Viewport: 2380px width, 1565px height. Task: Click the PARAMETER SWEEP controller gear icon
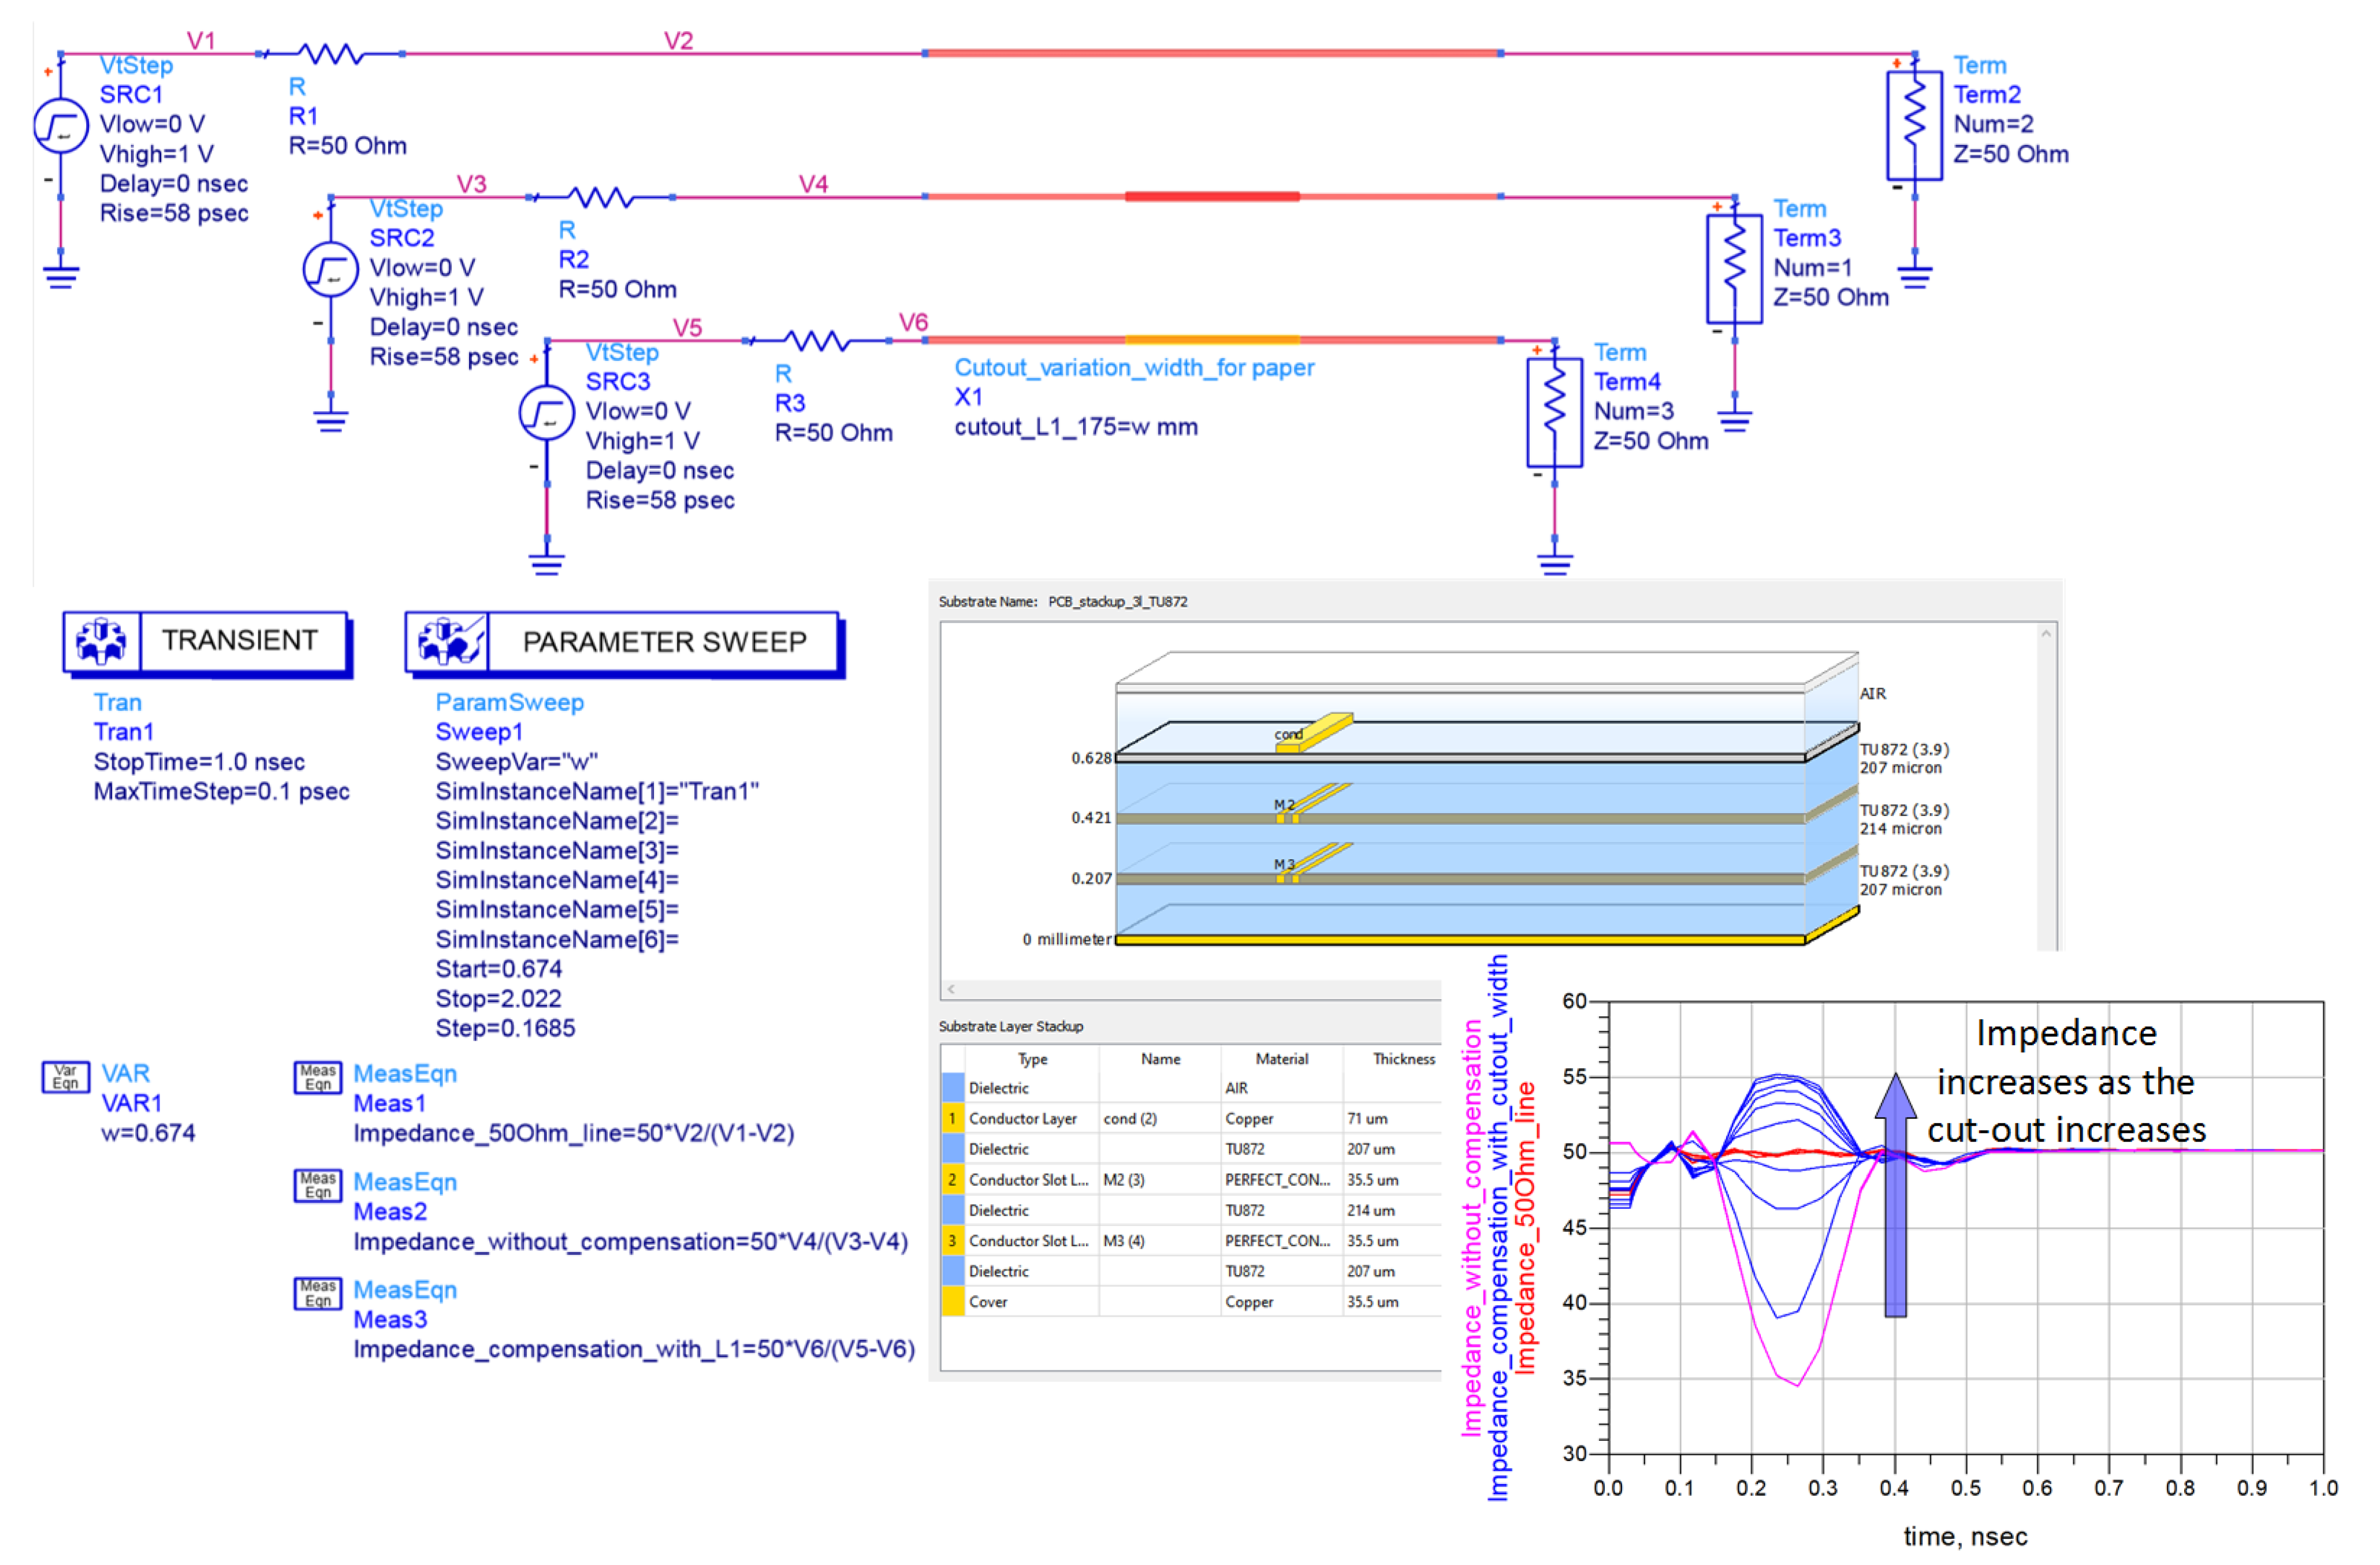click(x=448, y=641)
